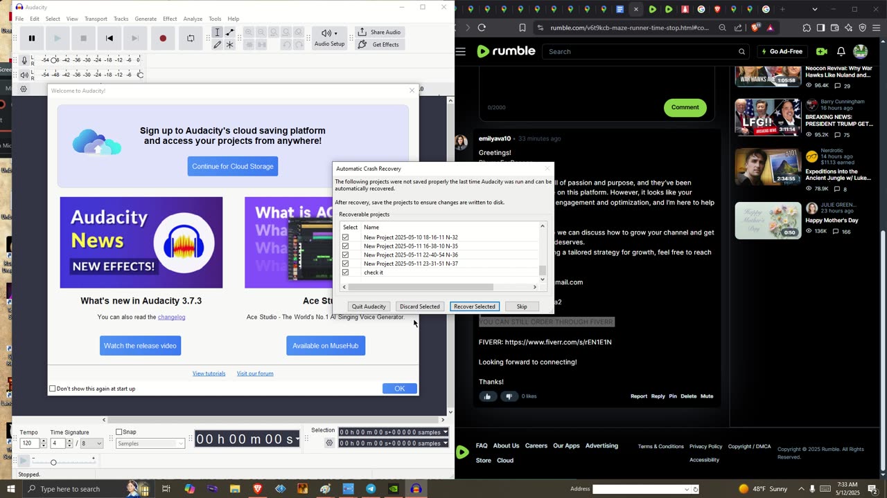The width and height of the screenshot is (887, 498).
Task: Select the Multi-tool asterisk icon
Action: tap(230, 45)
